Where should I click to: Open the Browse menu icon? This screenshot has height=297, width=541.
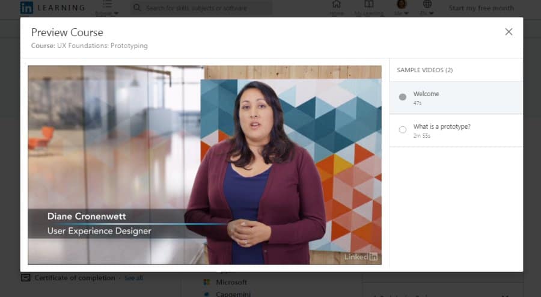107,4
